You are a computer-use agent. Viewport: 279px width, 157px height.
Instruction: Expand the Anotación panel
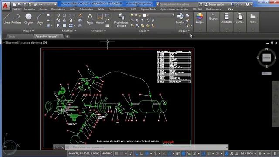point(98,31)
